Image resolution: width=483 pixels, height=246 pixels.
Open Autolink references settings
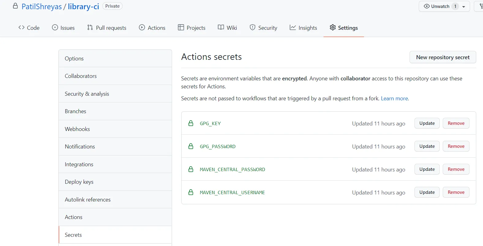(115, 199)
